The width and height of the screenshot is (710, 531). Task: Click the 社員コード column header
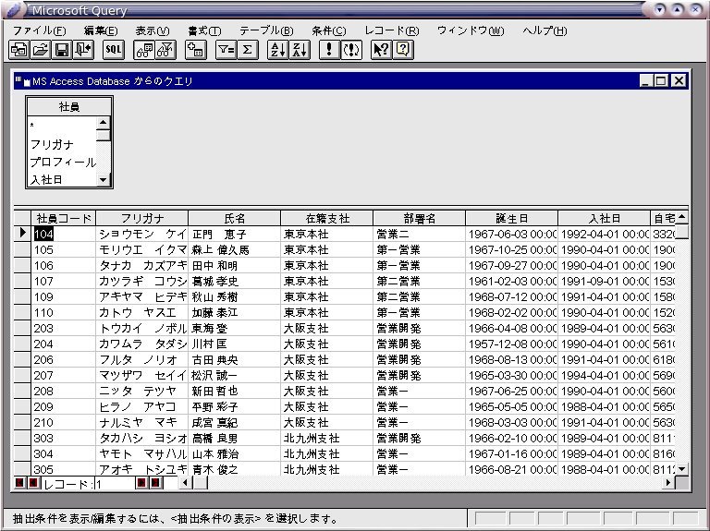coord(64,219)
